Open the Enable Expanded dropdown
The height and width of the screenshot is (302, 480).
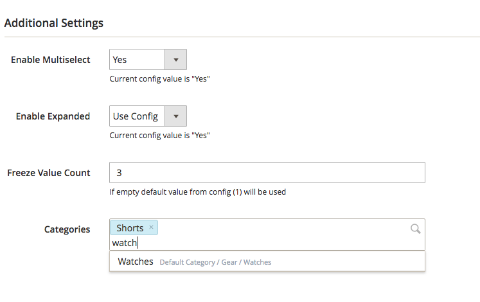(148, 116)
